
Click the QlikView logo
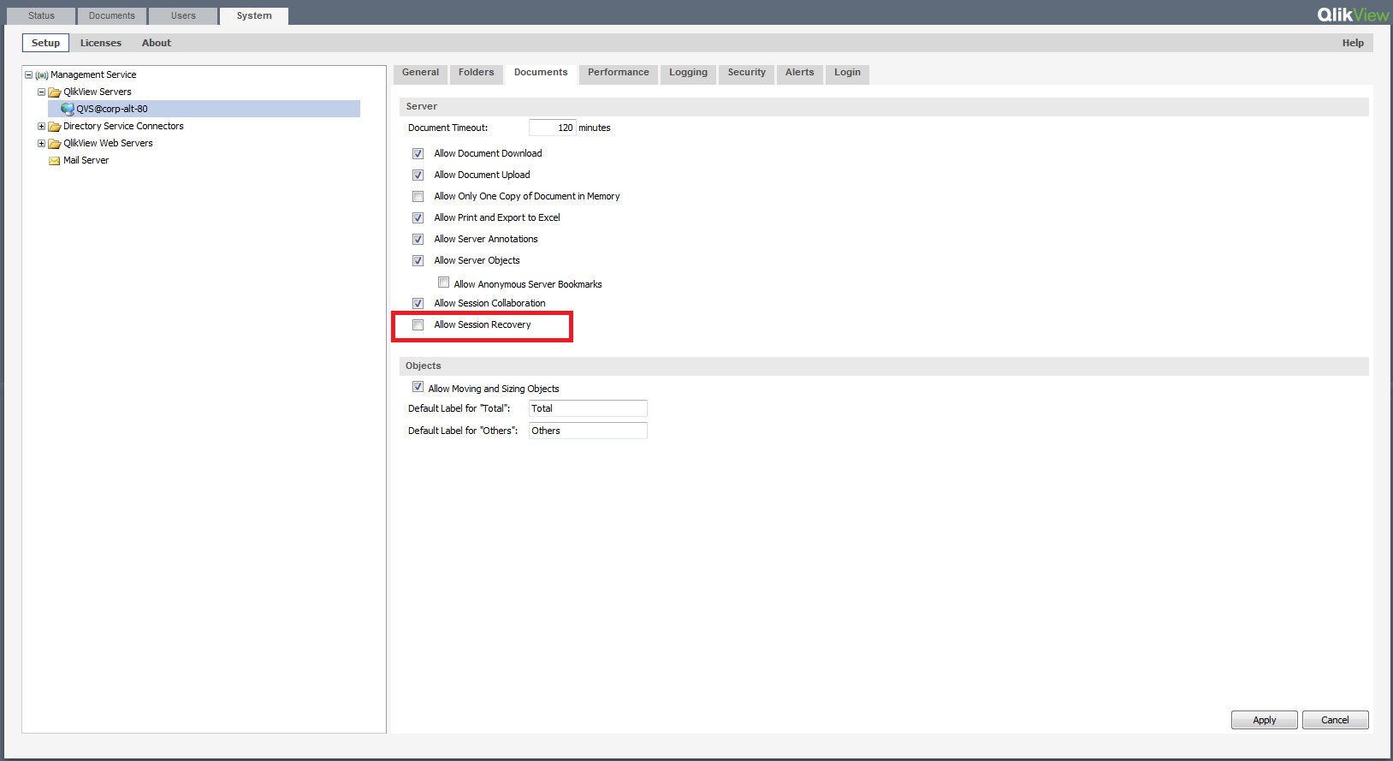[1353, 15]
